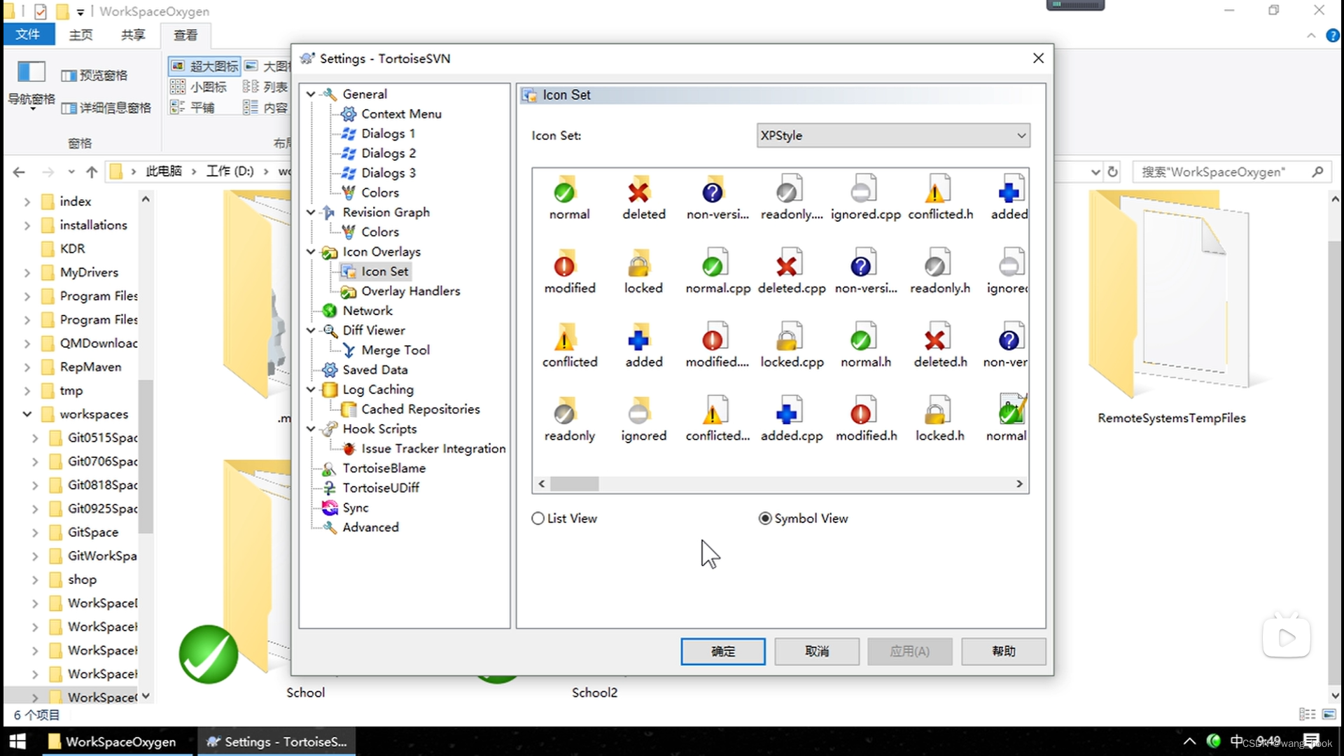Select the 'added.cpp' file icon
This screenshot has height=756, width=1344.
(x=790, y=412)
